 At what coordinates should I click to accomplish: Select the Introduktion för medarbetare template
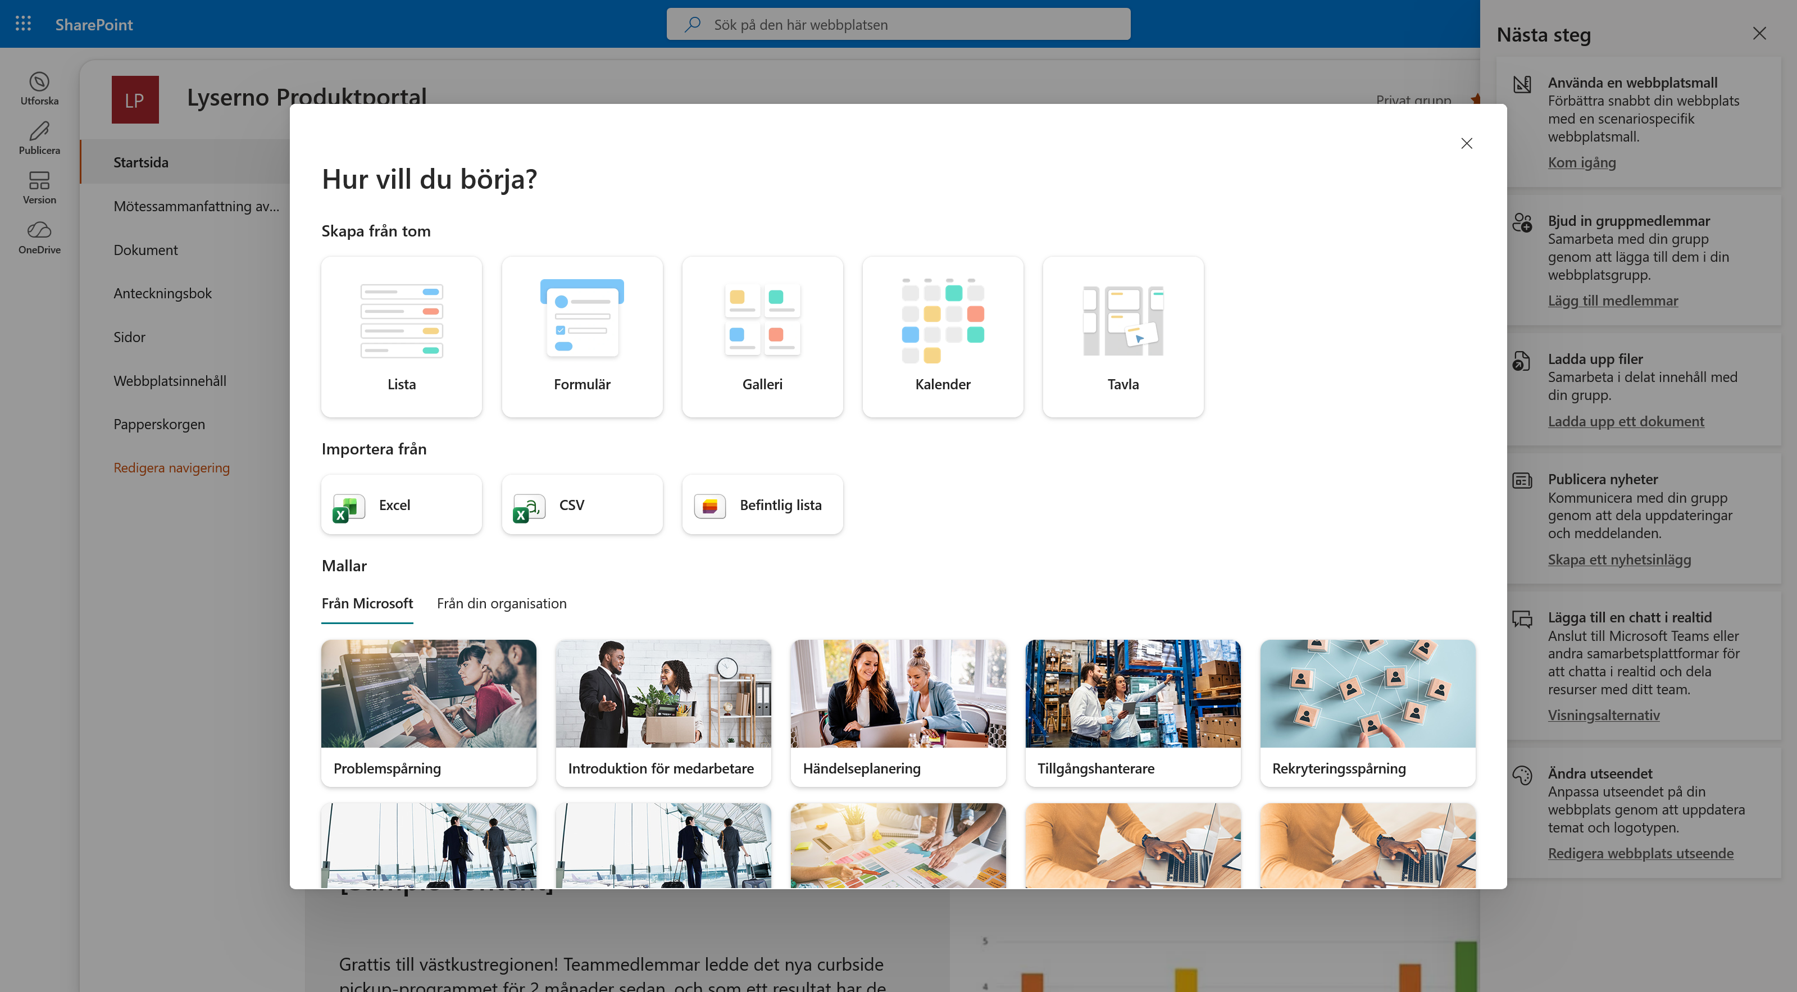[663, 713]
